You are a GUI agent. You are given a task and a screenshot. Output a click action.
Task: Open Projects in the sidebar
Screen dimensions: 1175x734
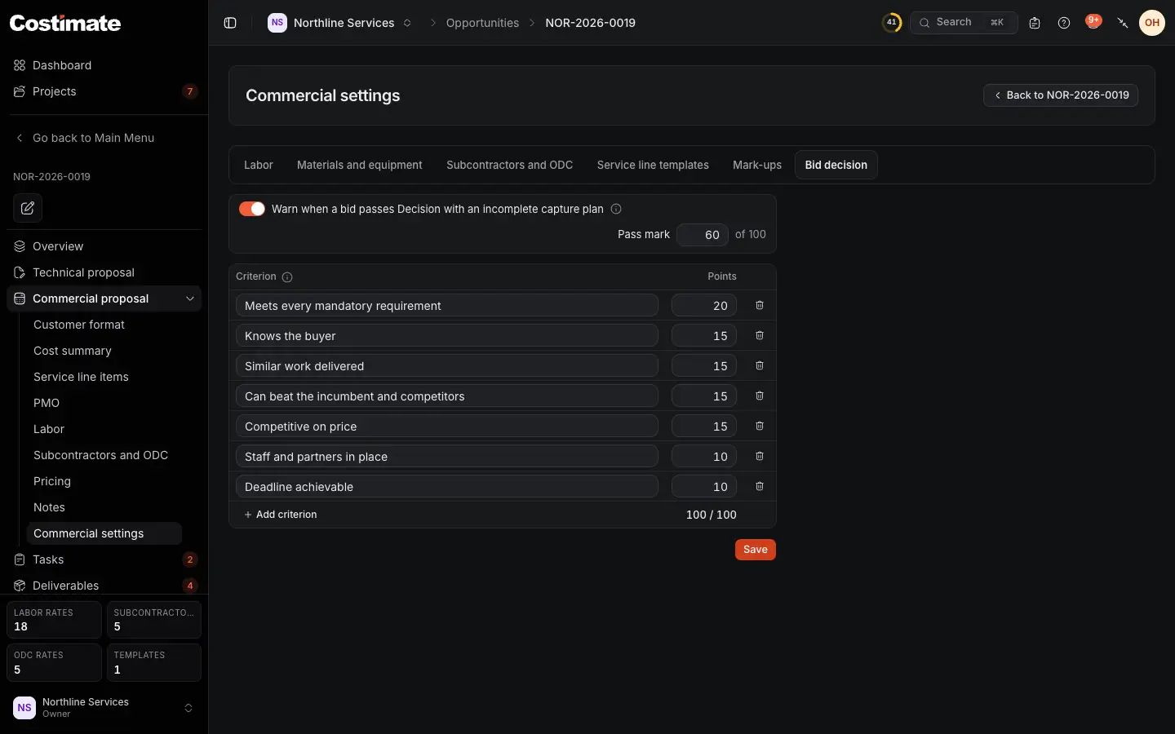(104, 91)
